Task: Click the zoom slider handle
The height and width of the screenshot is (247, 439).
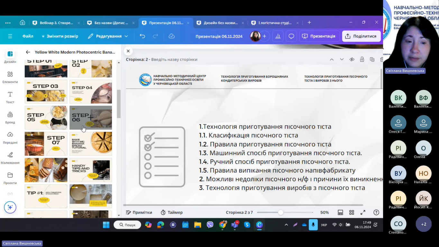Action: tap(281, 213)
